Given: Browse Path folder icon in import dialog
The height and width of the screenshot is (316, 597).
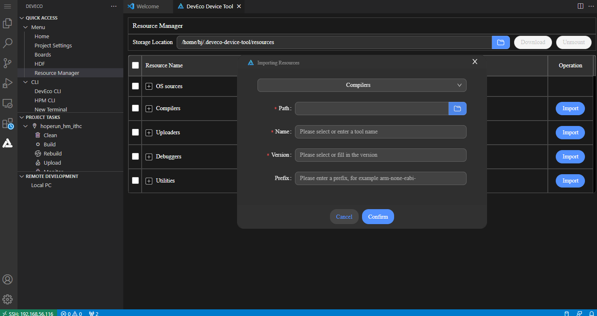Looking at the screenshot, I should click(x=457, y=109).
